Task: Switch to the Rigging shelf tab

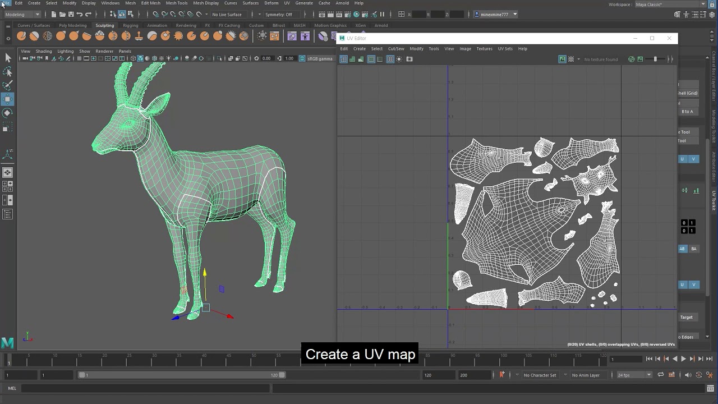Action: pyautogui.click(x=131, y=25)
